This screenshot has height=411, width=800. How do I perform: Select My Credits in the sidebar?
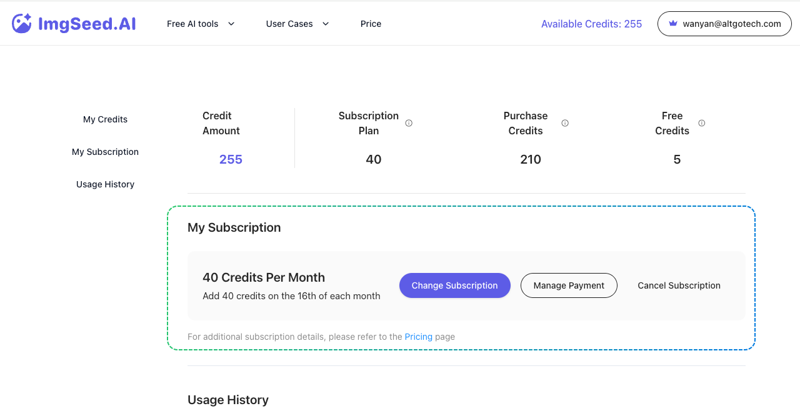tap(105, 119)
